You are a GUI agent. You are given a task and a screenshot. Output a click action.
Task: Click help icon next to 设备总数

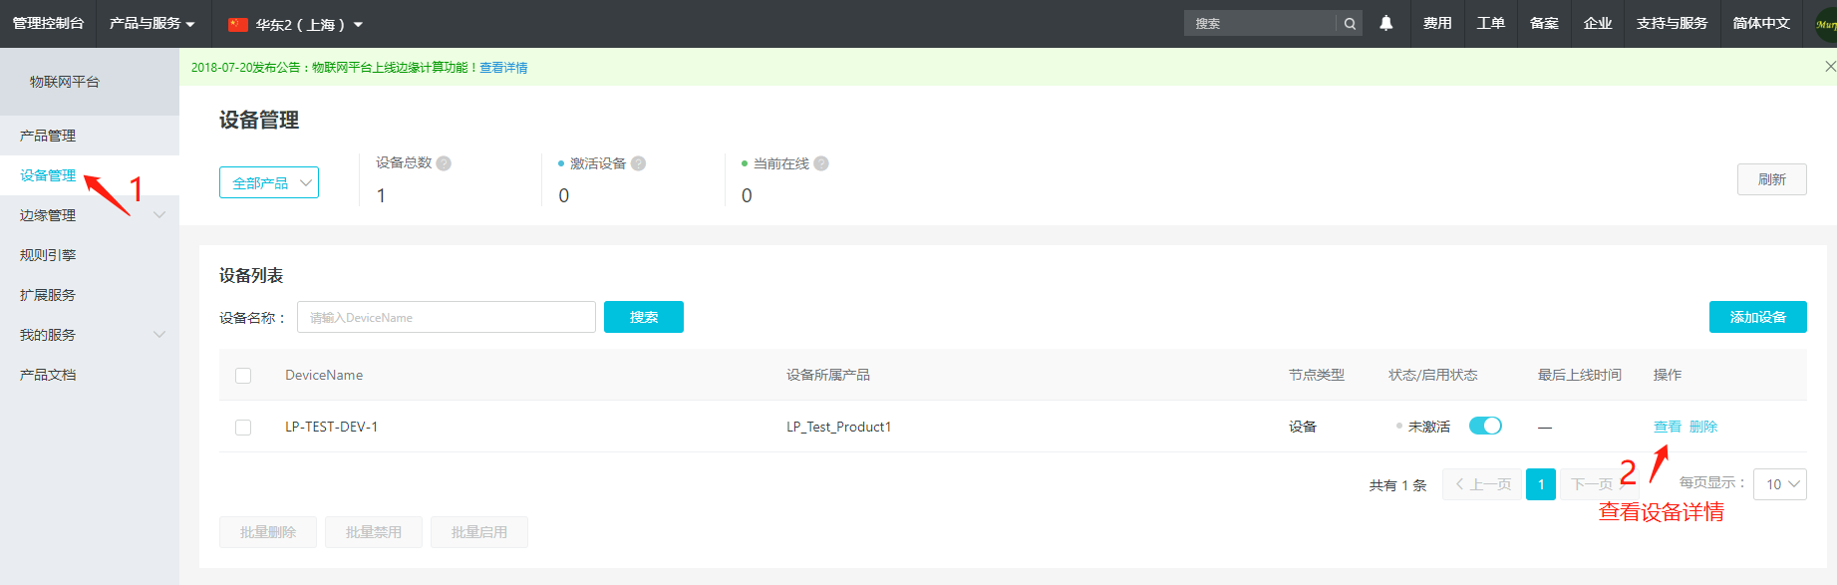pyautogui.click(x=444, y=163)
